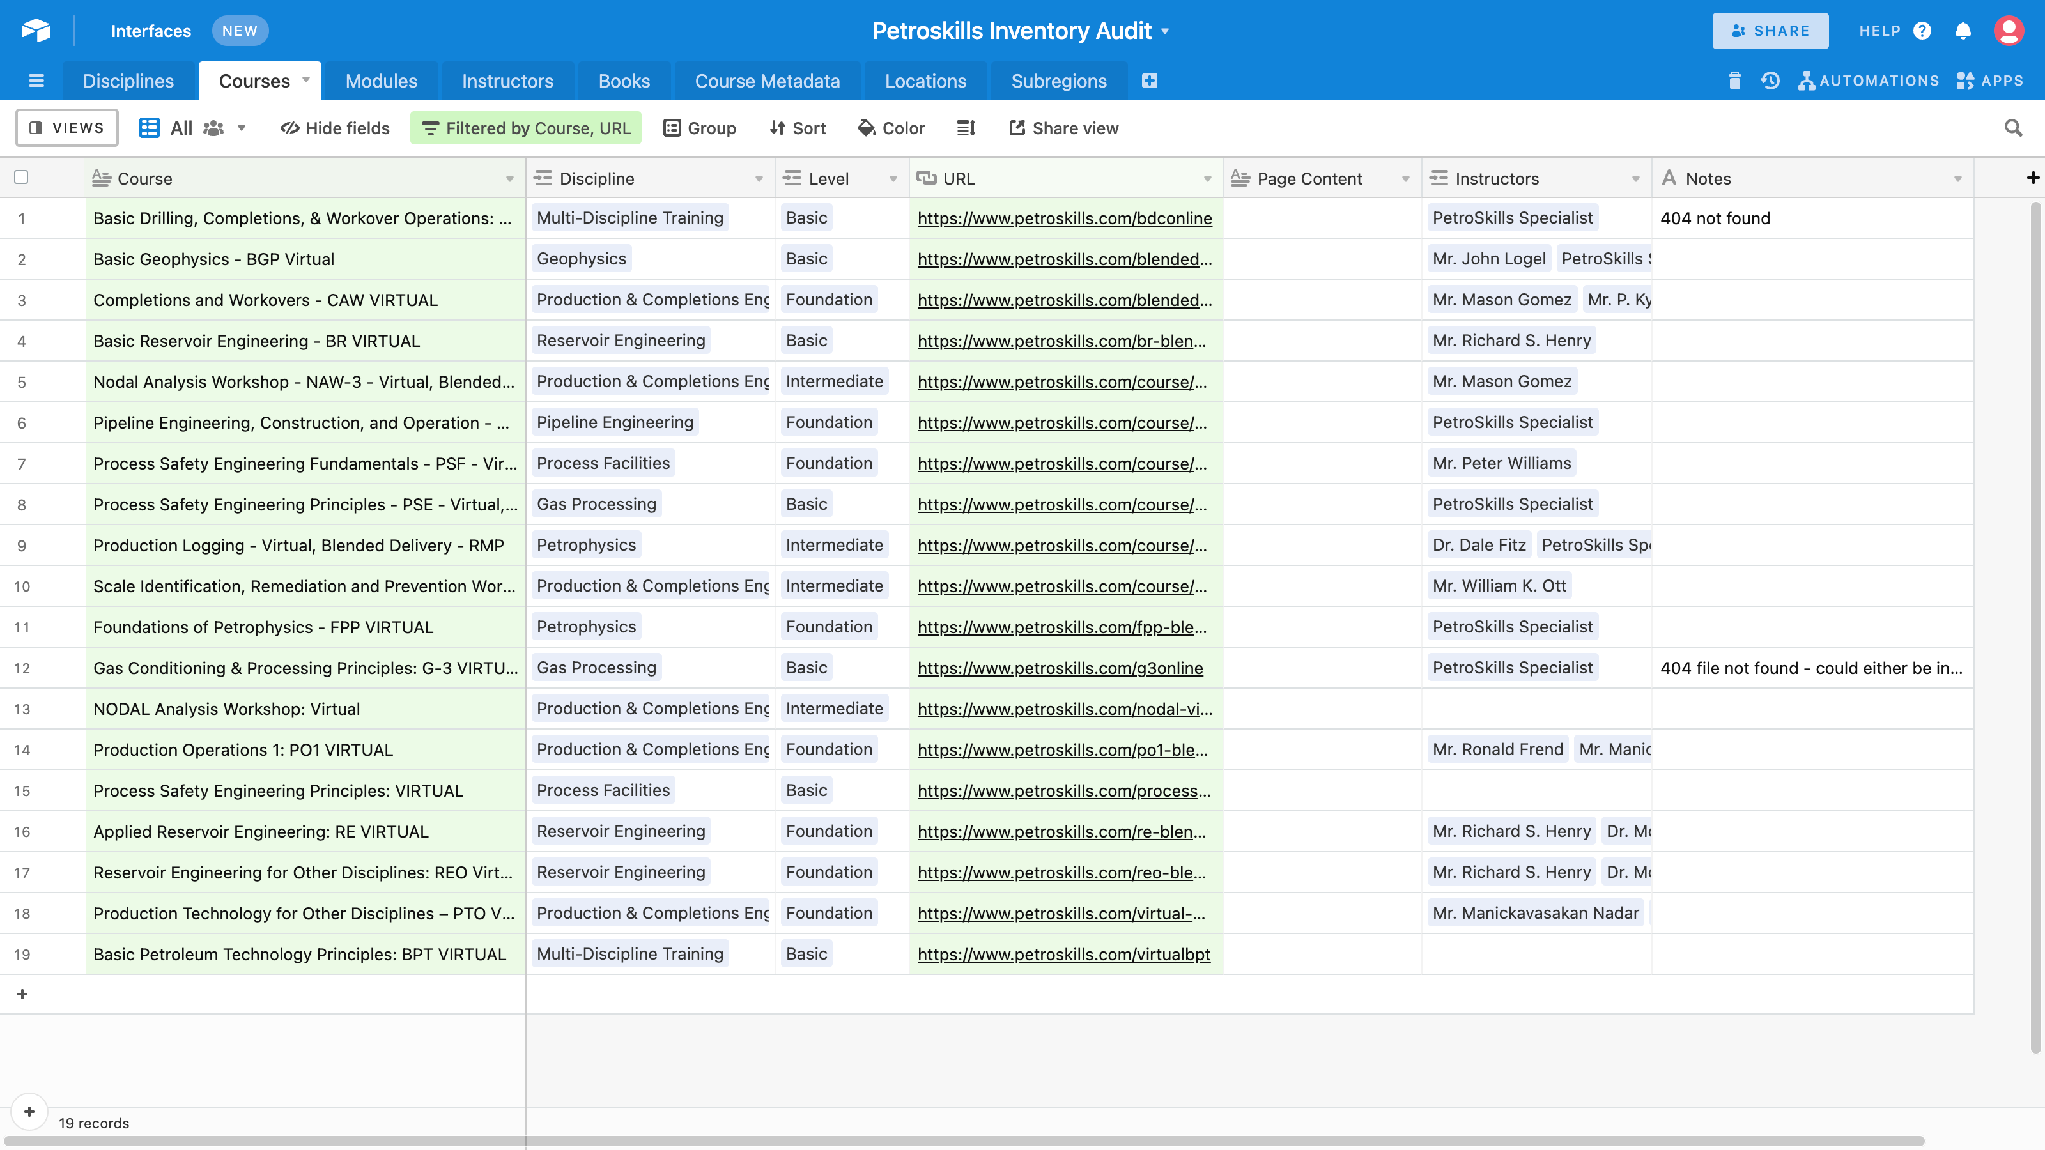Click the Share button
The width and height of the screenshot is (2045, 1150).
1770,31
